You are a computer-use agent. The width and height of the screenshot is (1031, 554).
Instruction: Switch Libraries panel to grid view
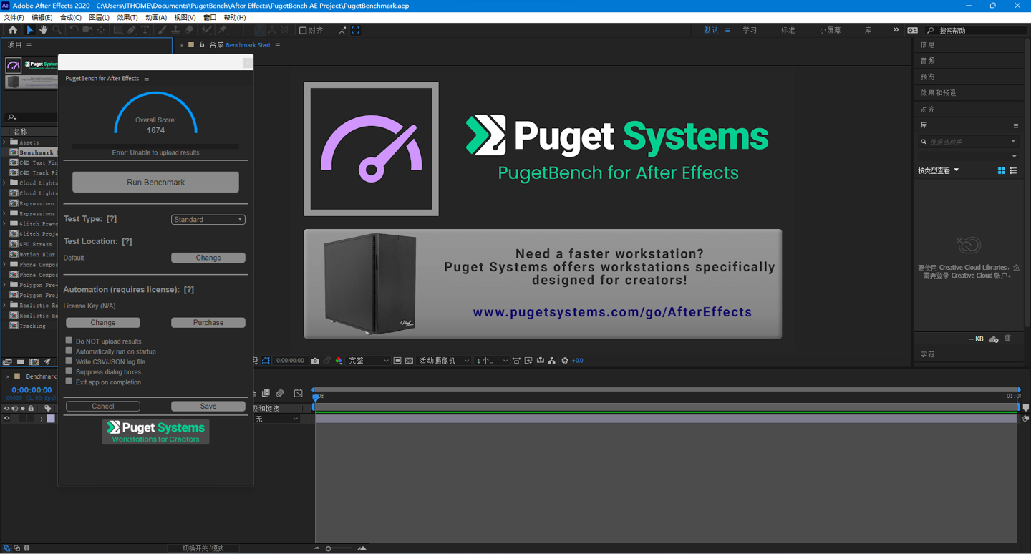tap(1001, 170)
